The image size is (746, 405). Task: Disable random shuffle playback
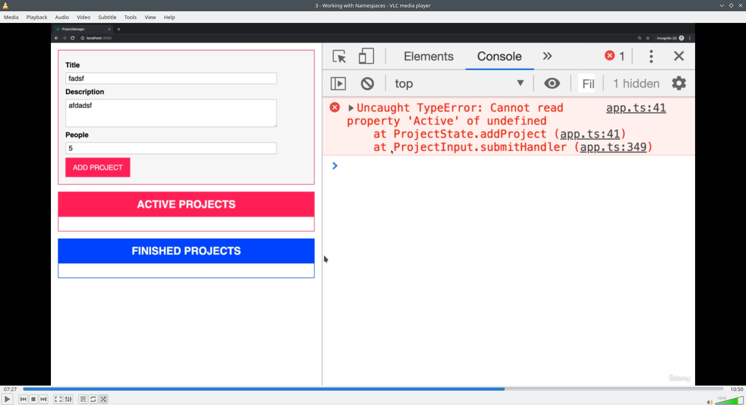coord(103,399)
